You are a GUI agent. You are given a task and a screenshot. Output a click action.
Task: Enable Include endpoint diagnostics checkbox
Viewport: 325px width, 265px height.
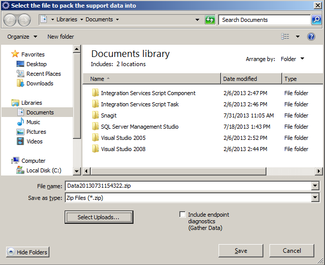(183, 215)
